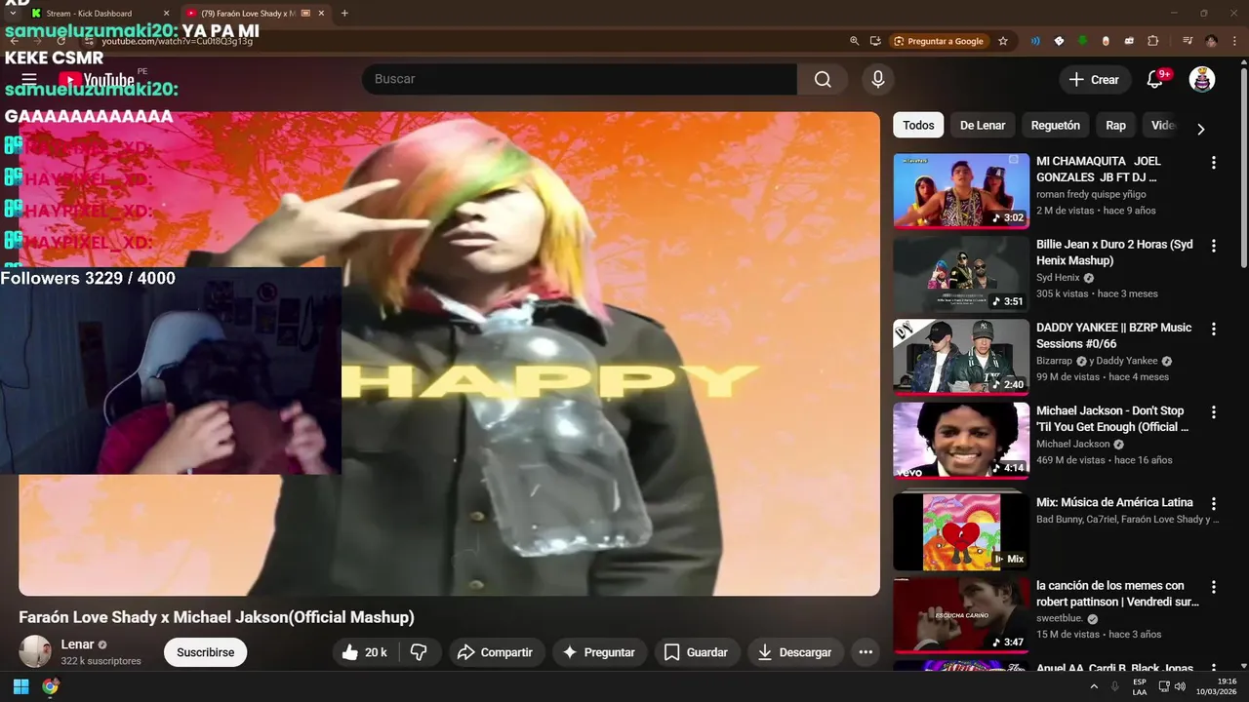Open options for Michael Jackson Don't Stop video
Screen dimensions: 1249x702
click(1214, 412)
